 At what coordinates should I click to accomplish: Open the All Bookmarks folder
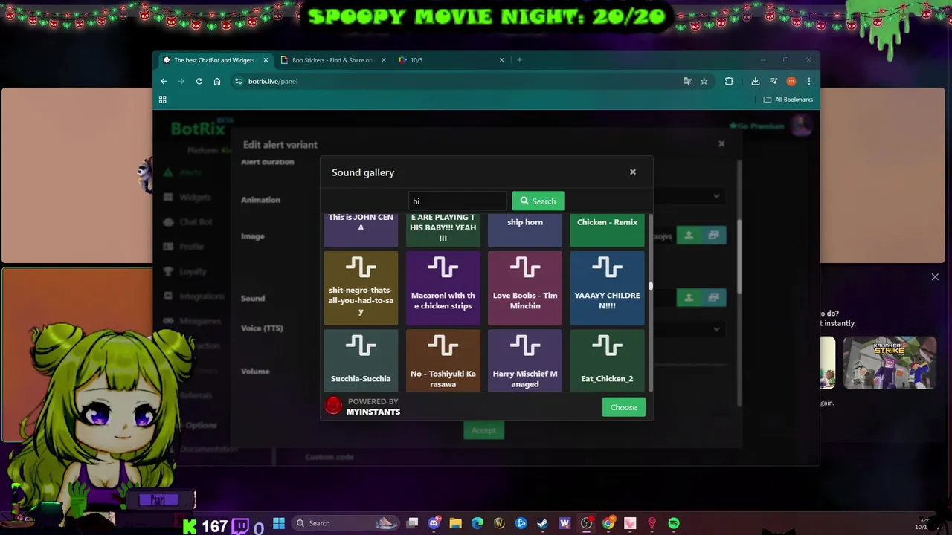788,100
